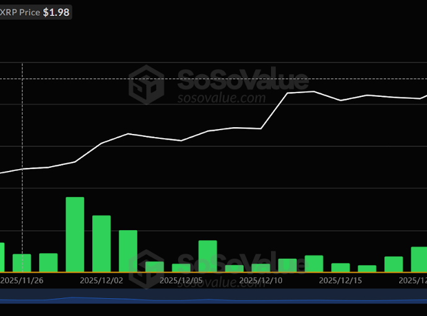The height and width of the screenshot is (316, 427).
Task: Select the 2025/12/05 date label
Action: (181, 280)
